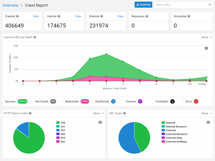
Task: Expand More dropdown in URL Types panel
Action: tap(206, 113)
